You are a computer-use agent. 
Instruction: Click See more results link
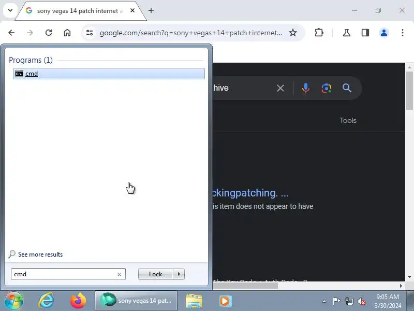click(40, 255)
